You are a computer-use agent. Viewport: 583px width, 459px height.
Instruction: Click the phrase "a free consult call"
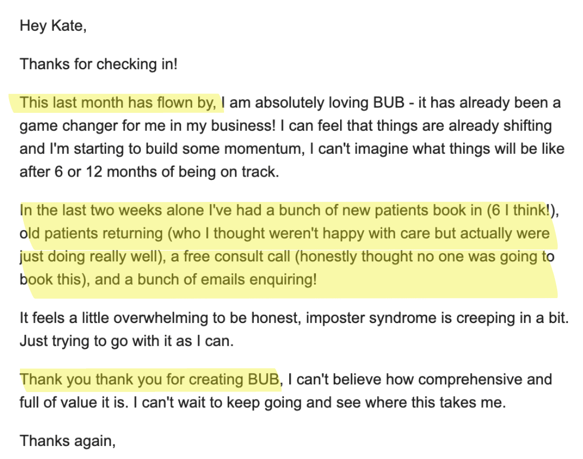point(231,256)
